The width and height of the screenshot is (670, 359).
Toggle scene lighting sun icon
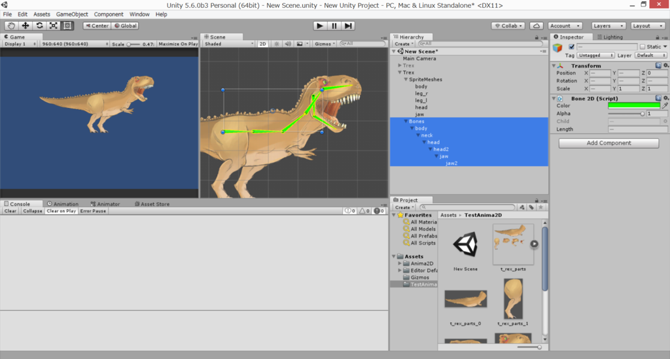point(277,44)
